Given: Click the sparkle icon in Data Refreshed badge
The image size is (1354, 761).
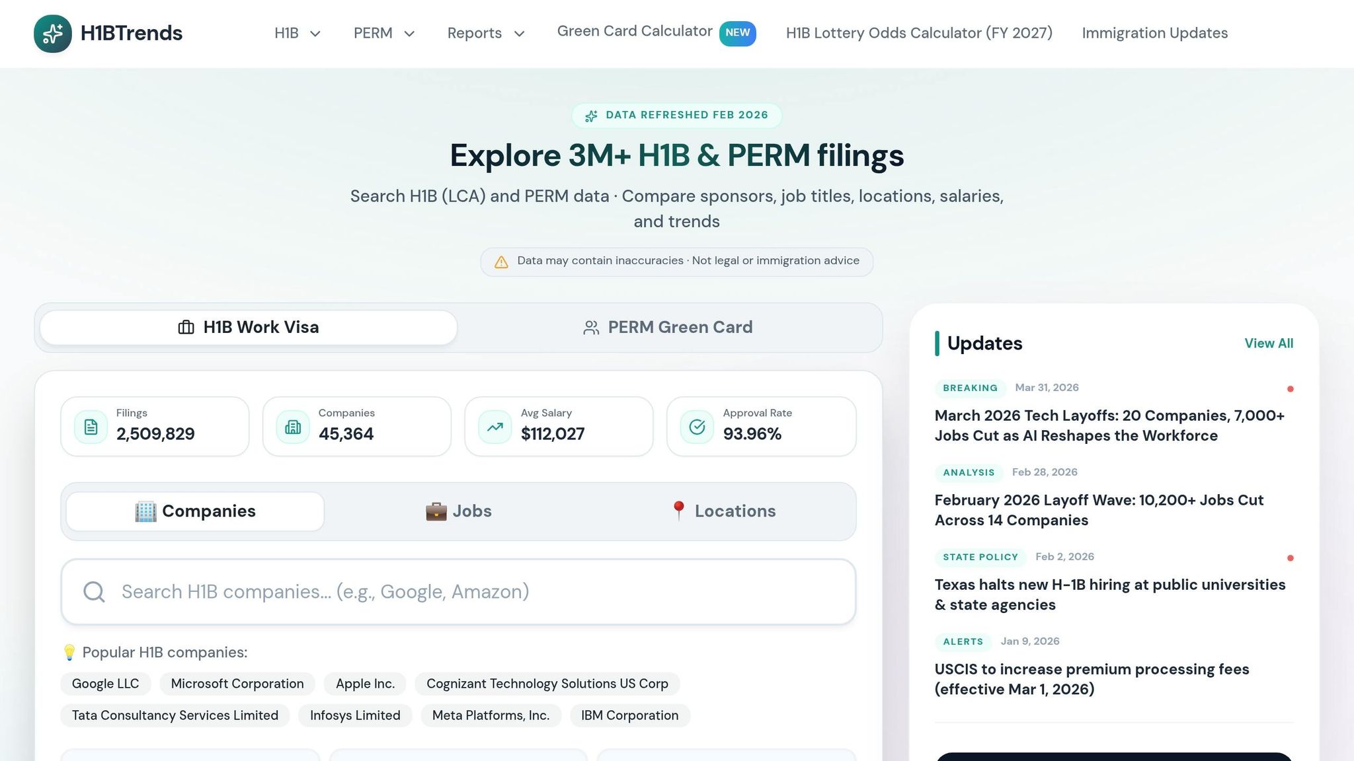Looking at the screenshot, I should (x=591, y=116).
